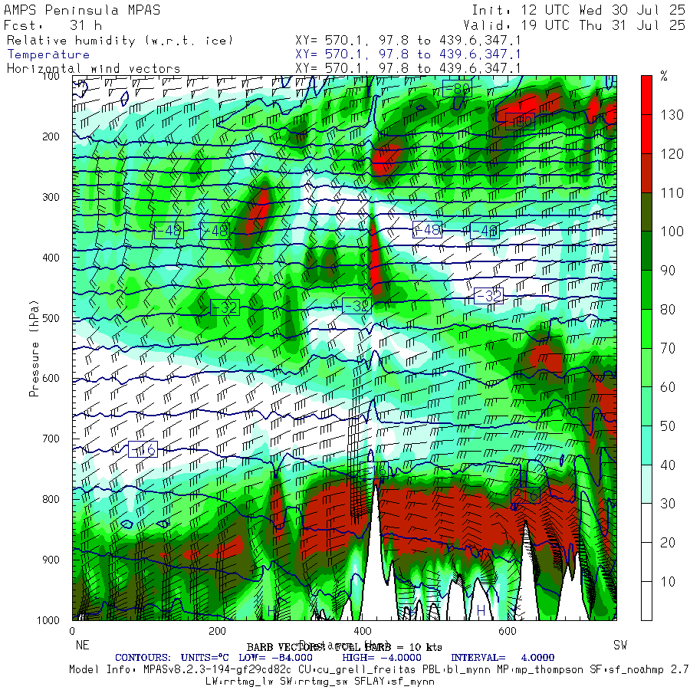Click the 500 hPa pressure tick label
690x690 pixels.
pyautogui.click(x=51, y=317)
